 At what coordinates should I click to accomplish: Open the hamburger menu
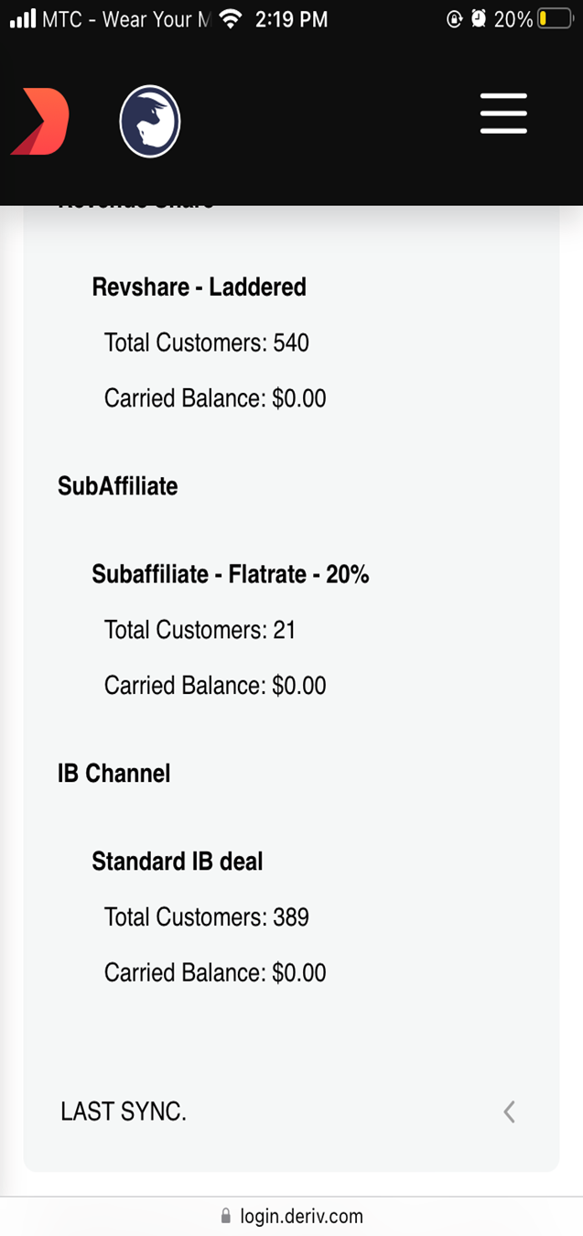point(503,114)
